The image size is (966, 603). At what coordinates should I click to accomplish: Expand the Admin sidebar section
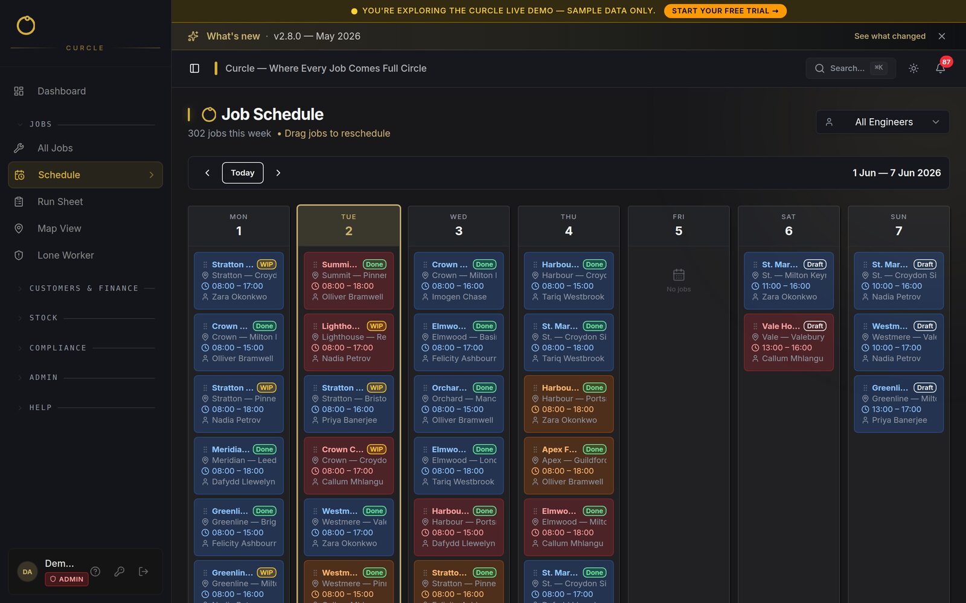[85, 377]
